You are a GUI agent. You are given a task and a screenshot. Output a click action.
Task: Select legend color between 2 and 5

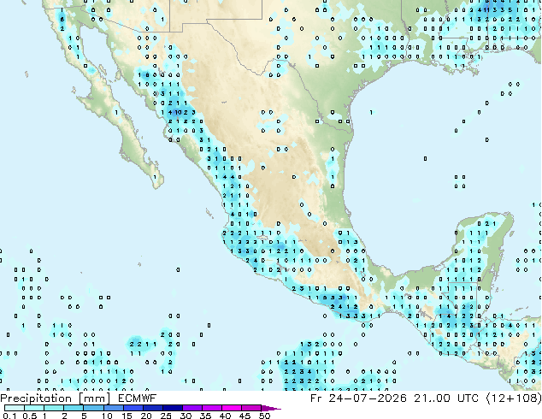74,408
